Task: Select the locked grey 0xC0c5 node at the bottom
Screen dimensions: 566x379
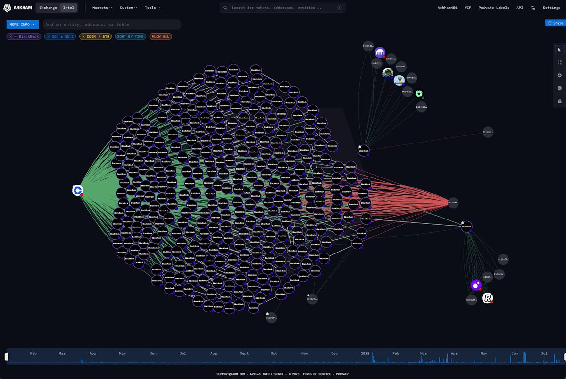Action: (x=271, y=318)
